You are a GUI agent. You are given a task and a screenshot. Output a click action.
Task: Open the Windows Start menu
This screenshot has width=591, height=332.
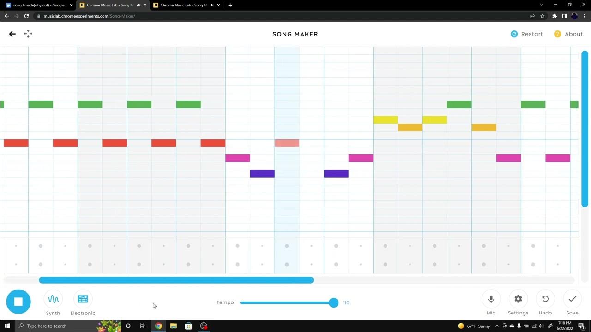click(7, 326)
